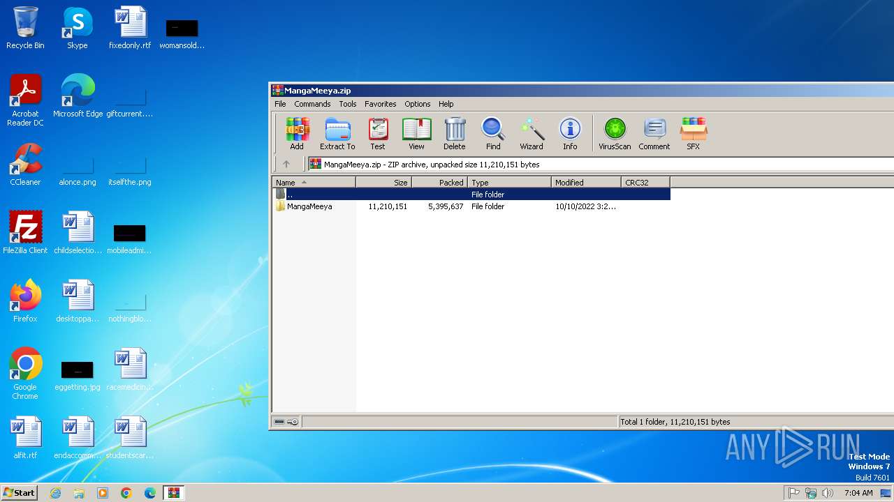
Task: Click the '11,210,151' size cell
Action: (x=388, y=206)
